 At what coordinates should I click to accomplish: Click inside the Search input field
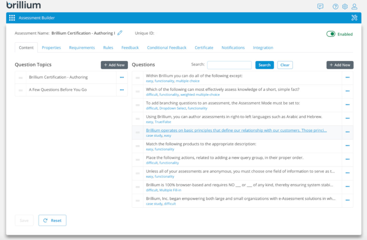[x=229, y=65]
